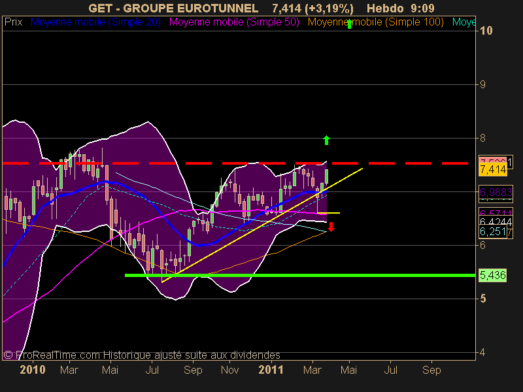Click the 2011 label on time axis
The image size is (523, 392).
point(271,370)
